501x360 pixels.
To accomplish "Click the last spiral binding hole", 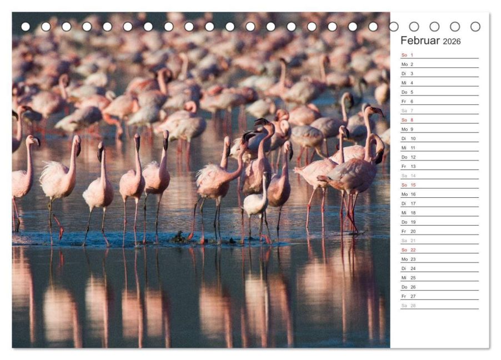I will click(x=475, y=27).
